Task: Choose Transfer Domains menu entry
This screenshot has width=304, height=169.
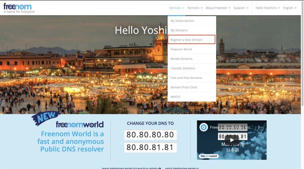Action: click(192, 68)
